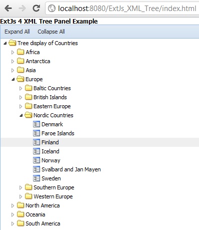The image size is (199, 230).
Task: Click the Sweden leaf icon
Action: pyautogui.click(x=36, y=178)
